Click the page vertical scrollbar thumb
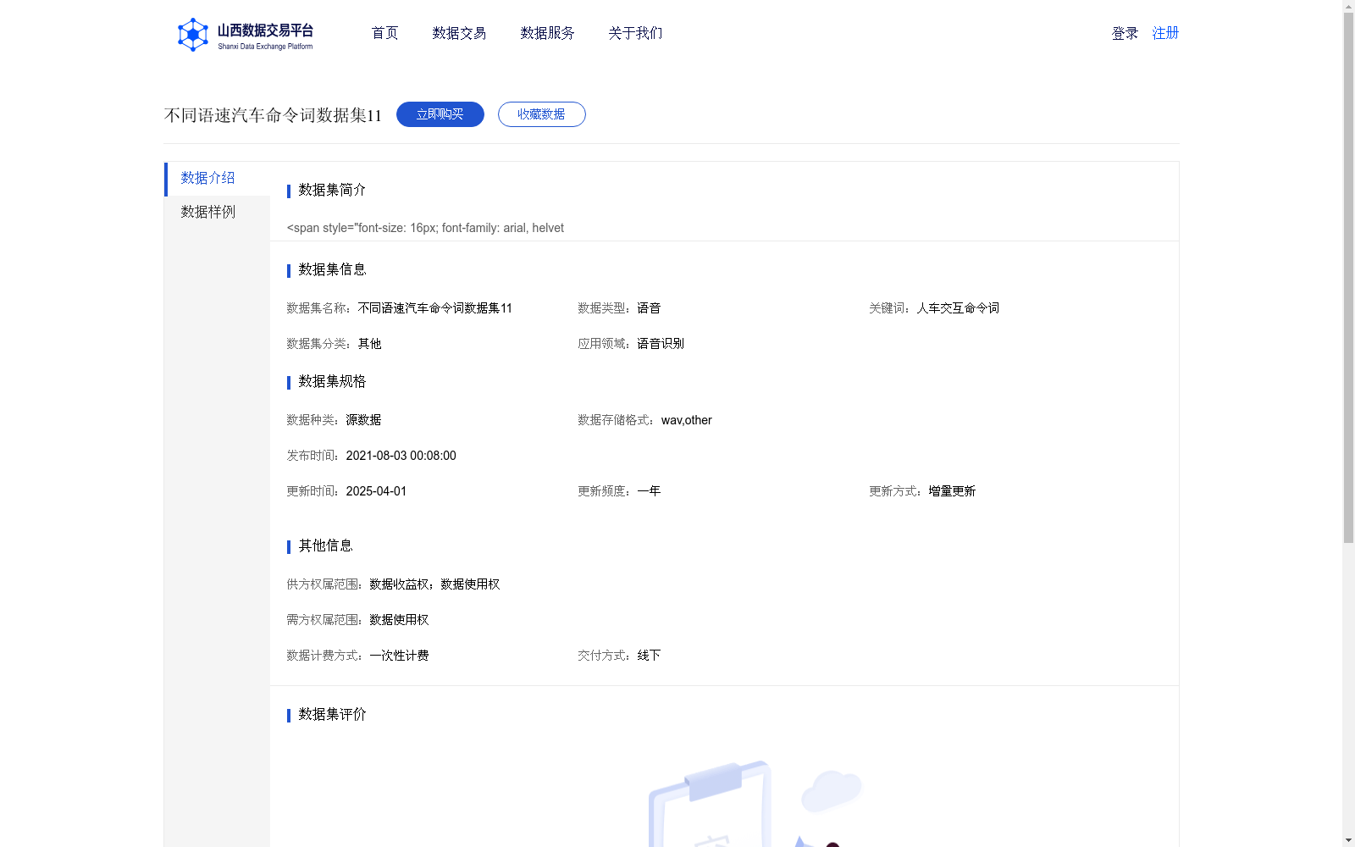 click(1348, 278)
